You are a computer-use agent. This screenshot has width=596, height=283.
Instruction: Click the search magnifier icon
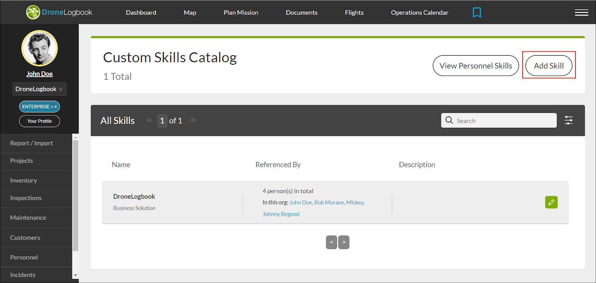point(449,120)
